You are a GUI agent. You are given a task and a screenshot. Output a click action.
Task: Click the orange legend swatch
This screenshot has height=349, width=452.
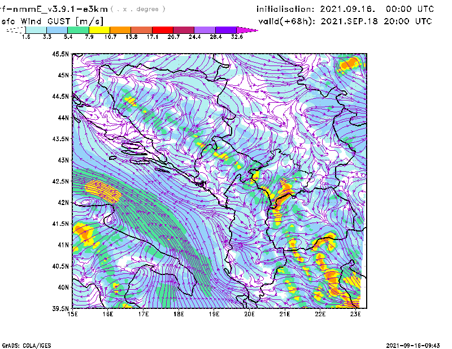(120, 30)
